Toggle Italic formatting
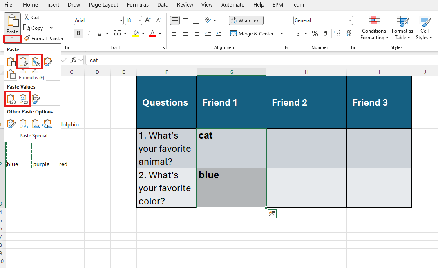 click(x=89, y=33)
